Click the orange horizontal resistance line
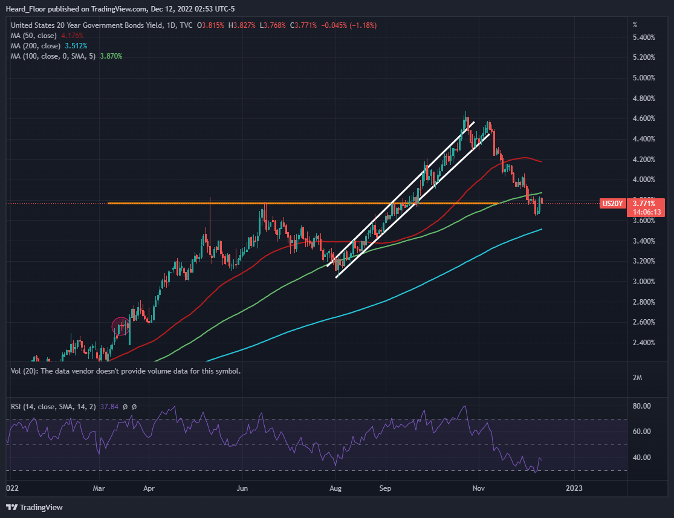674x518 pixels. (x=303, y=203)
